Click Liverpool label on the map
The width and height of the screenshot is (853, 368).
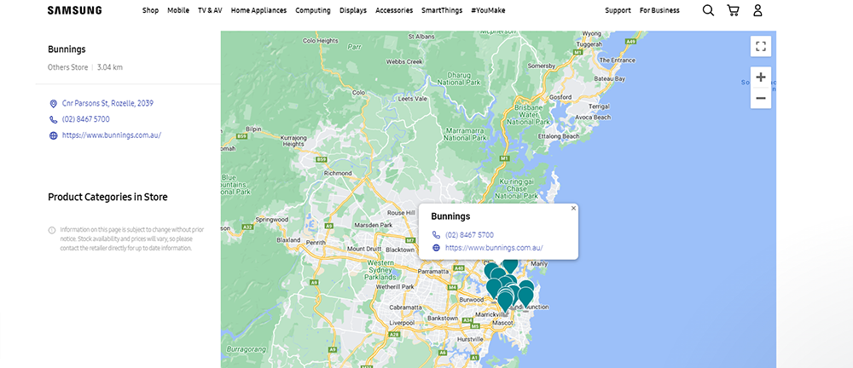pos(402,323)
